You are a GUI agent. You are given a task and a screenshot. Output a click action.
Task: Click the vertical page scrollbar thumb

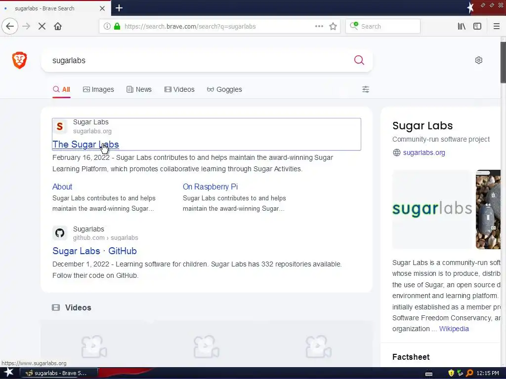click(503, 62)
